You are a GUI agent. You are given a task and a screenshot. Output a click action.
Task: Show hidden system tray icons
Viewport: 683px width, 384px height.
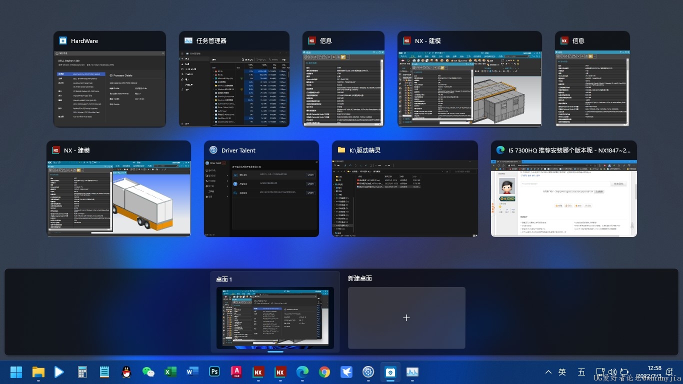click(548, 372)
